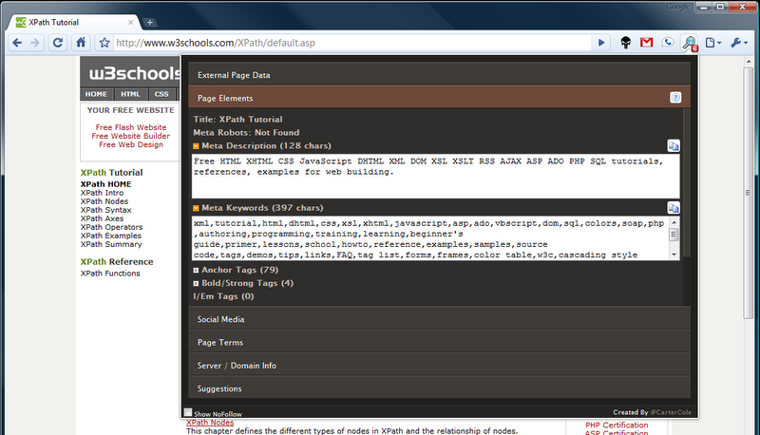The image size is (760, 435).
Task: Open the Suggestions section
Action: [439, 388]
